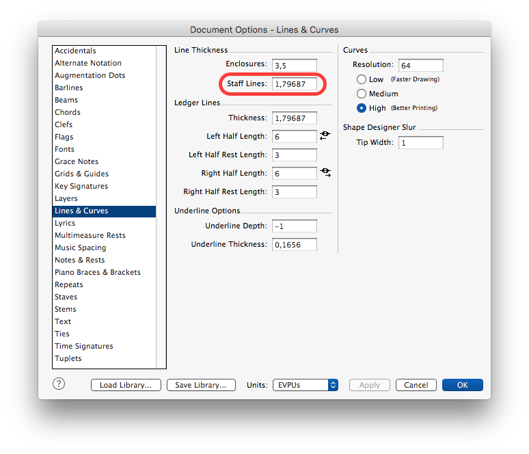
Task: Focus the Enclosures thickness field
Action: (x=294, y=66)
